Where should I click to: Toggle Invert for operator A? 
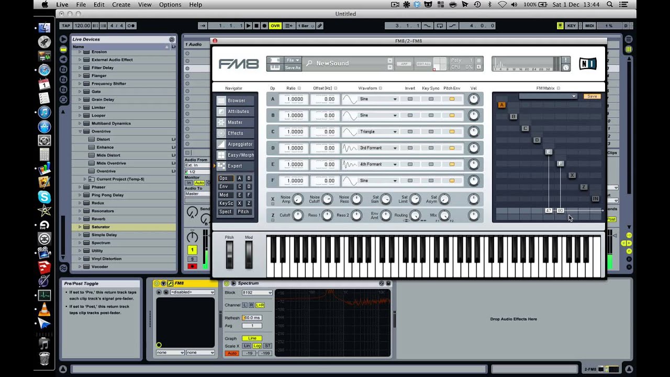click(x=410, y=99)
